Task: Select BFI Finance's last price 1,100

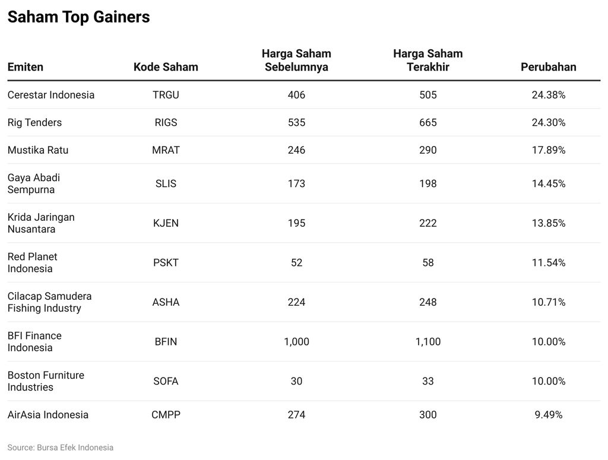Action: pos(427,342)
